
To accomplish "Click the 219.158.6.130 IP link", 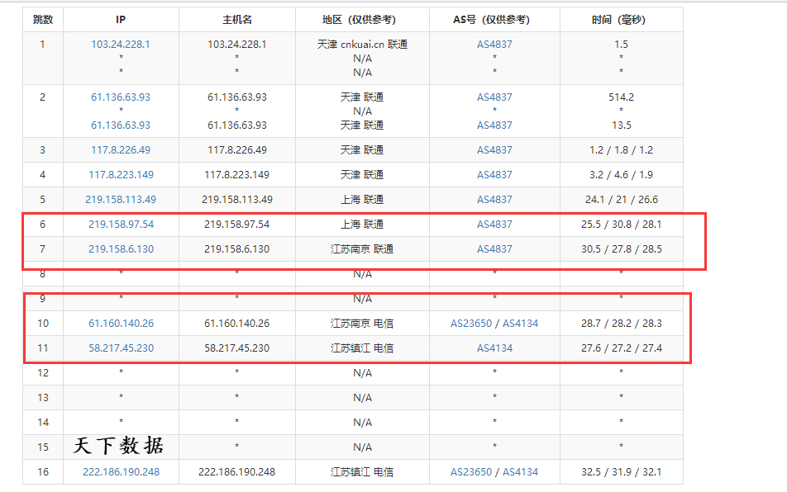I will click(121, 249).
